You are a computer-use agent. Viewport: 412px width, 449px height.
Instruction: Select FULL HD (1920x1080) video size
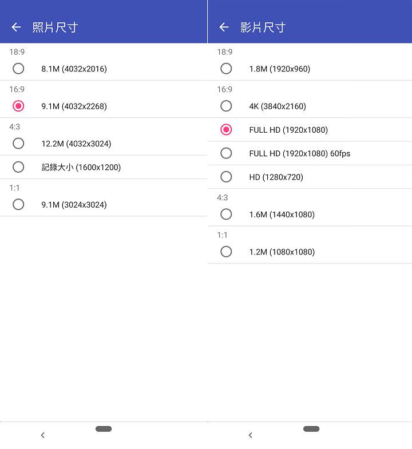pyautogui.click(x=226, y=130)
